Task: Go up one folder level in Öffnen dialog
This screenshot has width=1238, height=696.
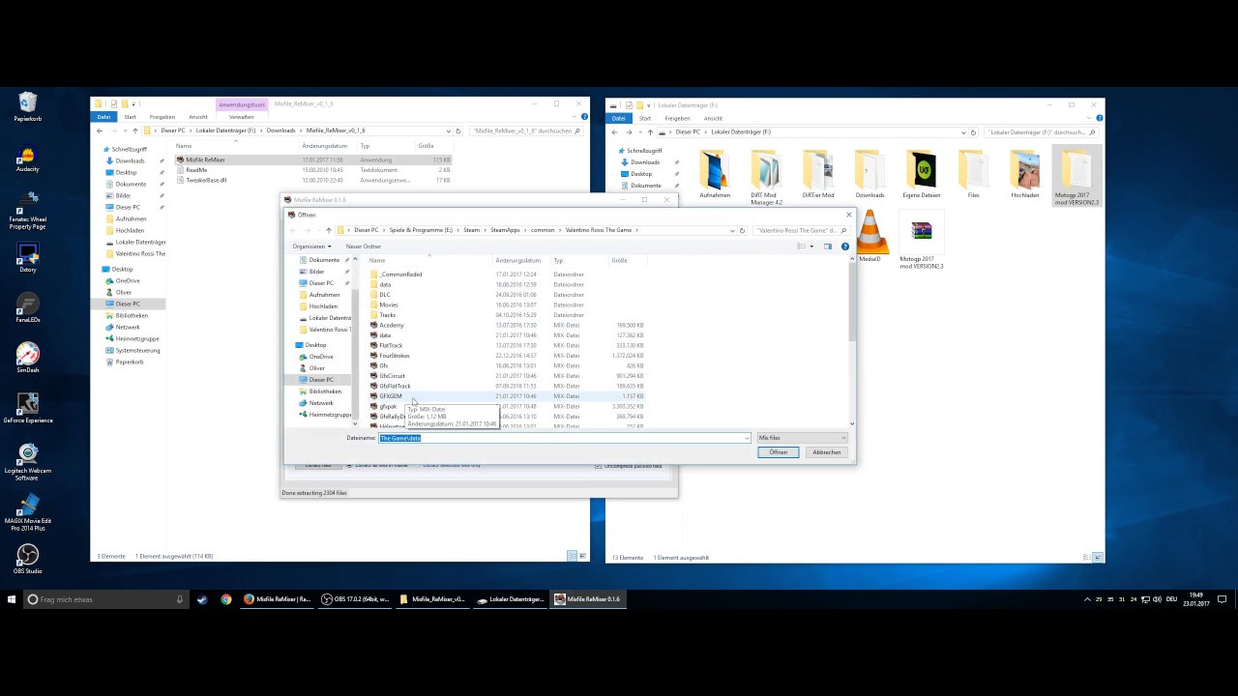Action: click(x=328, y=230)
